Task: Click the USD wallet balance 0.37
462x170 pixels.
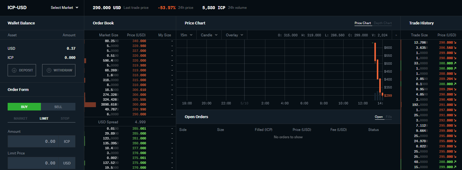Action: [x=71, y=48]
